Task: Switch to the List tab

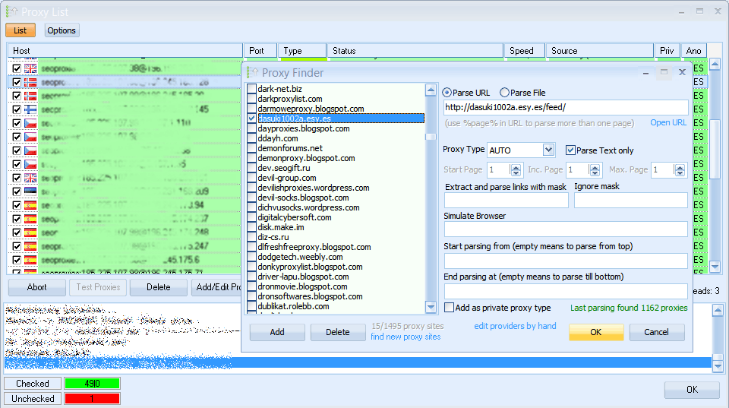Action: (x=21, y=30)
